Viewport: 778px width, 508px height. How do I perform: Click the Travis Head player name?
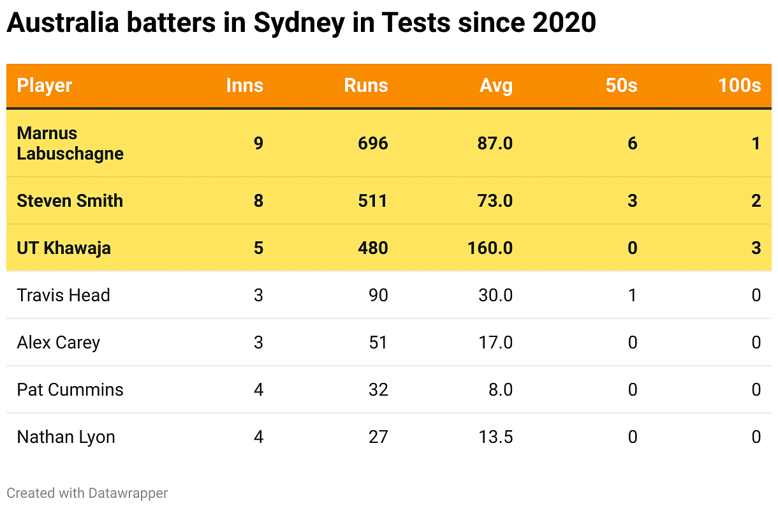click(64, 295)
